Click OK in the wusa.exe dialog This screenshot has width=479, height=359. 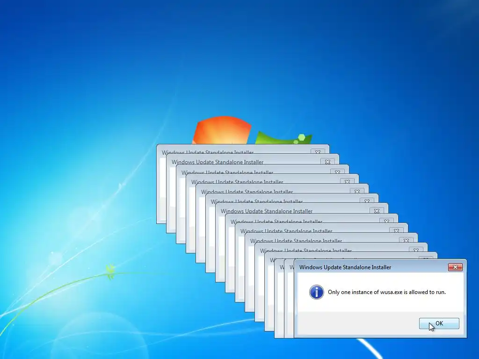[439, 323]
